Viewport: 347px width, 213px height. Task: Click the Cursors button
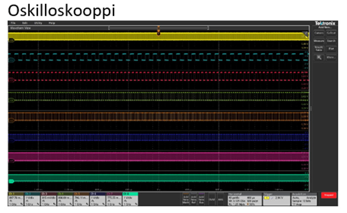[319, 33]
